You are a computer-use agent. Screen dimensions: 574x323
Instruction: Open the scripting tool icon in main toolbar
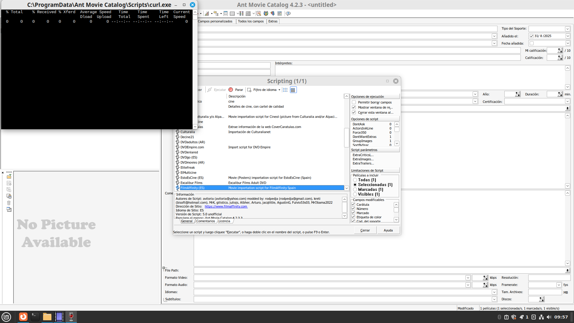click(x=259, y=13)
